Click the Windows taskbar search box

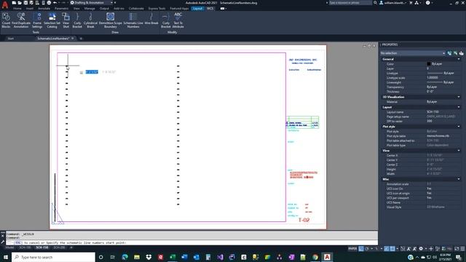(x=53, y=257)
